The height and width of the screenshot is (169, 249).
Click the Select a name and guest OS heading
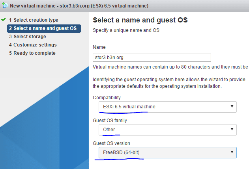140,20
